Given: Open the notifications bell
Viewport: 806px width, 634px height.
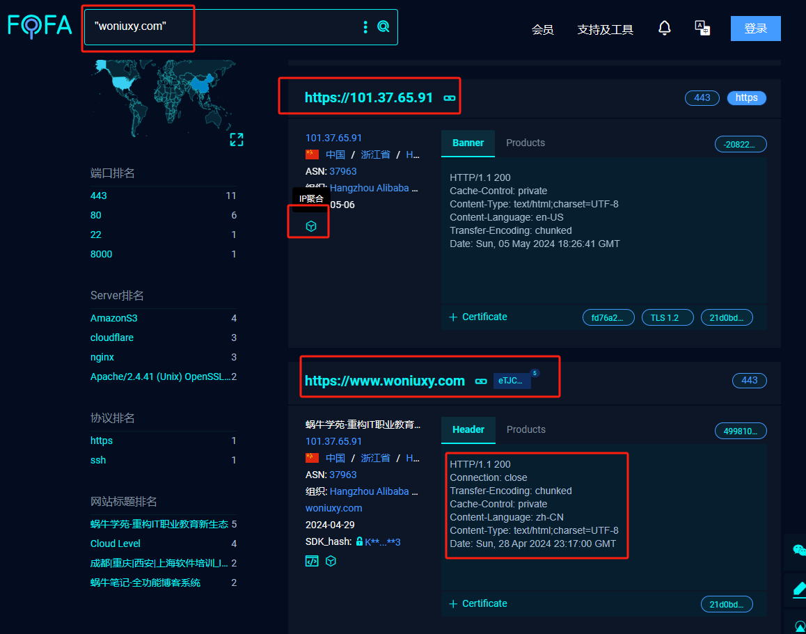Looking at the screenshot, I should 665,29.
